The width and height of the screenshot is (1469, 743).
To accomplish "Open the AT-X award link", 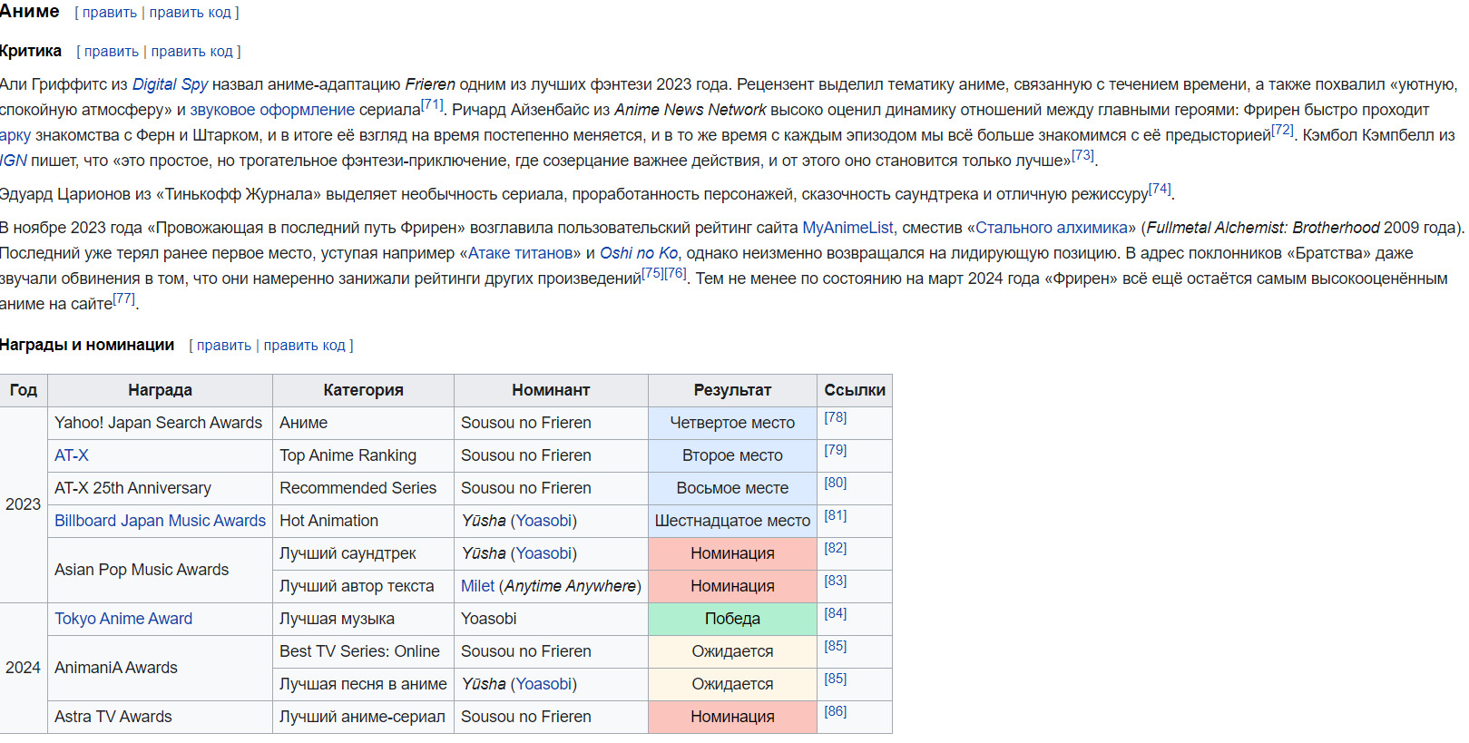I will click(72, 455).
